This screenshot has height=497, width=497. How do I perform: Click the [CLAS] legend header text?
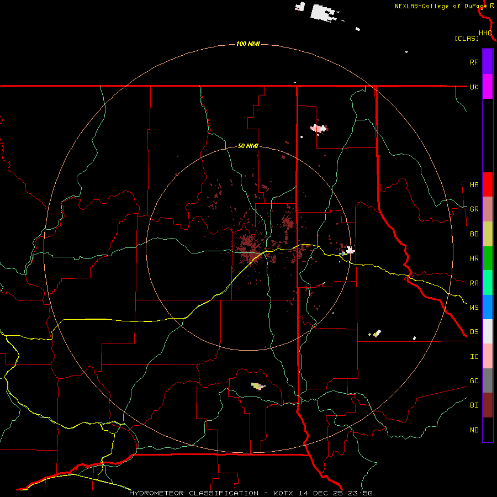coord(467,38)
